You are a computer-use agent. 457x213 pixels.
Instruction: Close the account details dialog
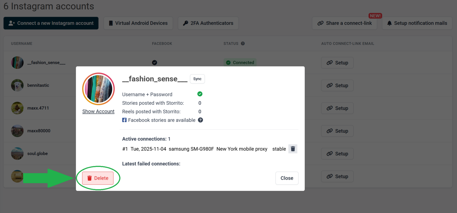tap(287, 178)
